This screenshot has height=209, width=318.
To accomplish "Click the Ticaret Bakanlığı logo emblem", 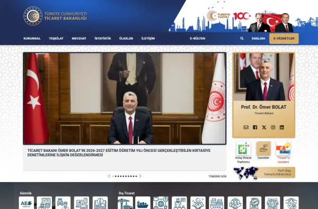I will (33, 16).
